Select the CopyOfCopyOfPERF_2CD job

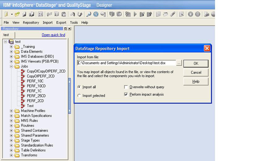click(x=46, y=71)
